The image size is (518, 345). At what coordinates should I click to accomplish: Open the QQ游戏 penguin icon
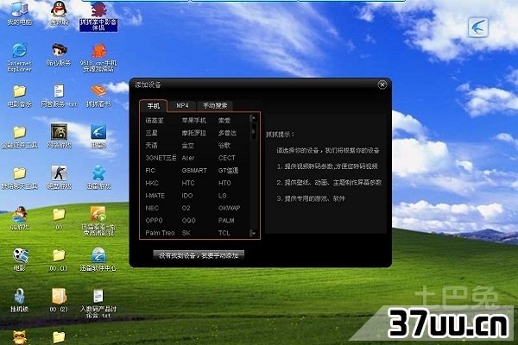[20, 218]
